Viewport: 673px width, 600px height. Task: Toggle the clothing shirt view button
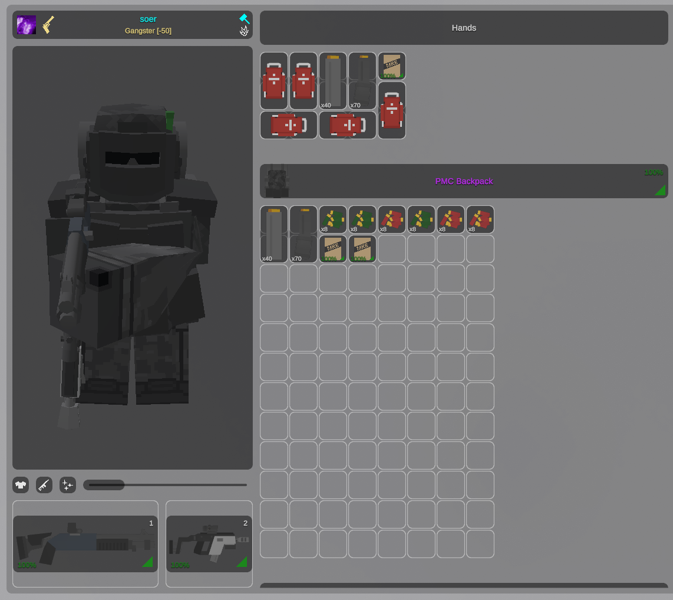point(21,485)
